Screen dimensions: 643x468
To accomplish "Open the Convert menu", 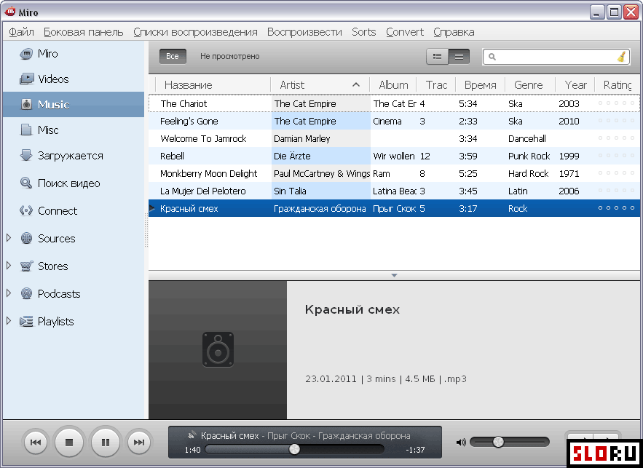I will pyautogui.click(x=405, y=32).
